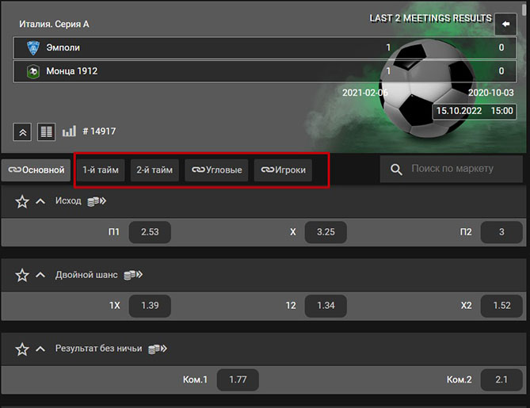Open the table view icon beside #14917
Viewport: 530px width, 408px height.
pyautogui.click(x=46, y=132)
